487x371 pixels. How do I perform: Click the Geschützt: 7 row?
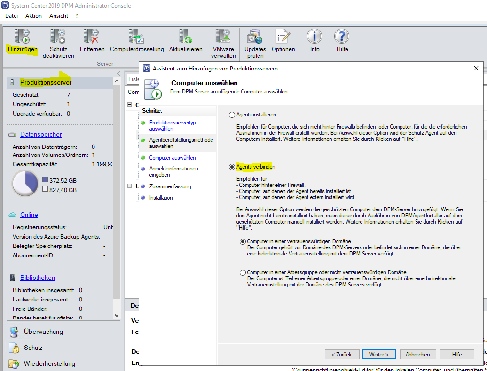[x=42, y=94]
